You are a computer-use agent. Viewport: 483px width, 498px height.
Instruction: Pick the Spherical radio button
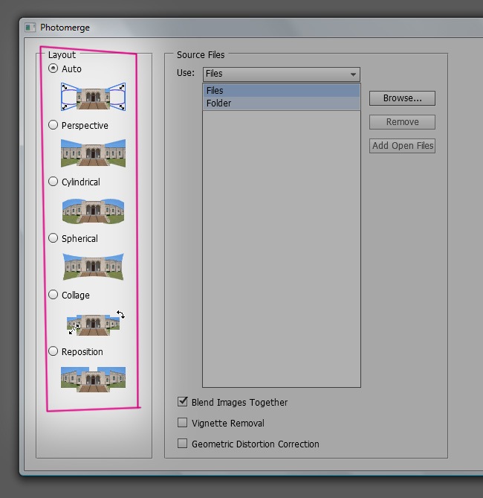tap(53, 238)
